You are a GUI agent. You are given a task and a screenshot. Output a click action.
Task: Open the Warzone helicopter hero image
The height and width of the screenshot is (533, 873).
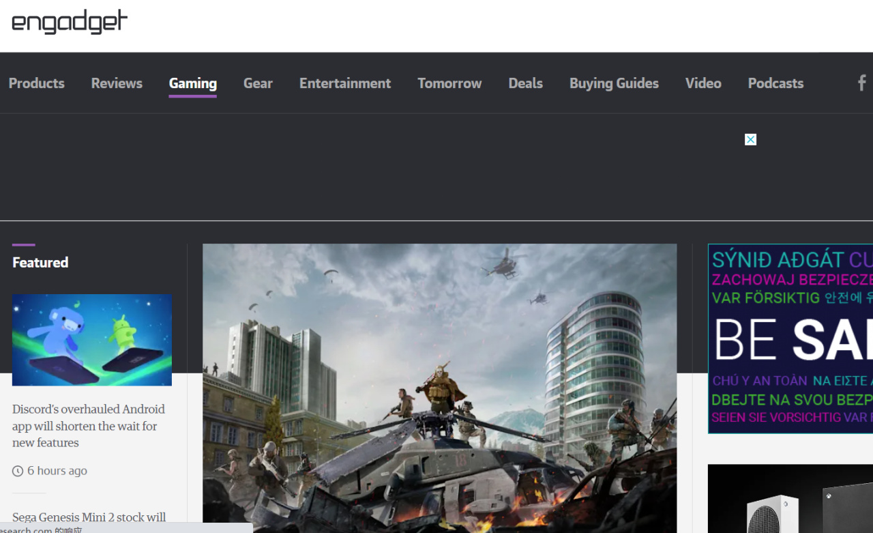coord(440,388)
